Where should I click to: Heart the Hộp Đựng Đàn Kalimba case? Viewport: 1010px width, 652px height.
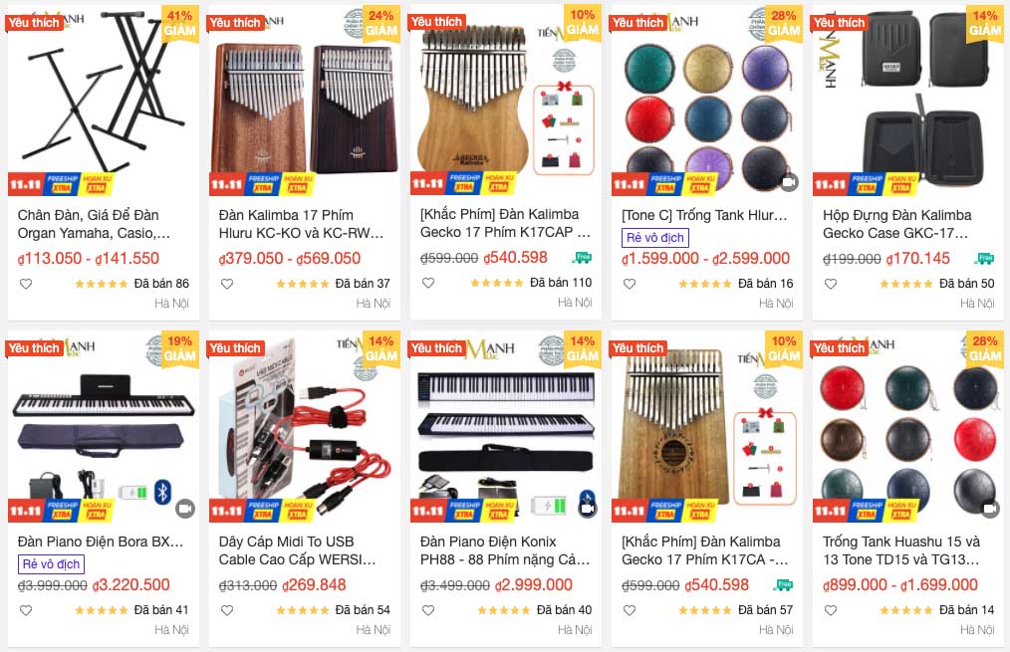pos(831,284)
